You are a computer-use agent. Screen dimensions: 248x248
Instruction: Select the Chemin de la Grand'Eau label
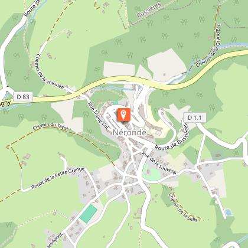208,45
